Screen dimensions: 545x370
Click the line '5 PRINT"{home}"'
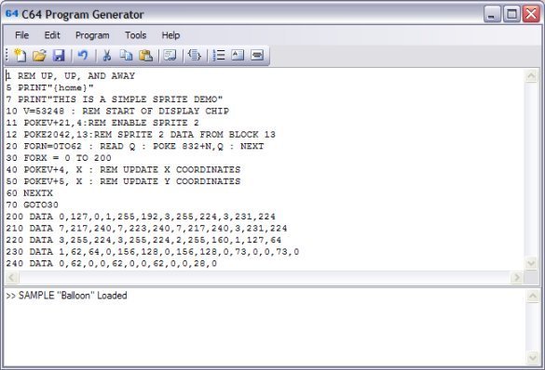click(x=50, y=87)
